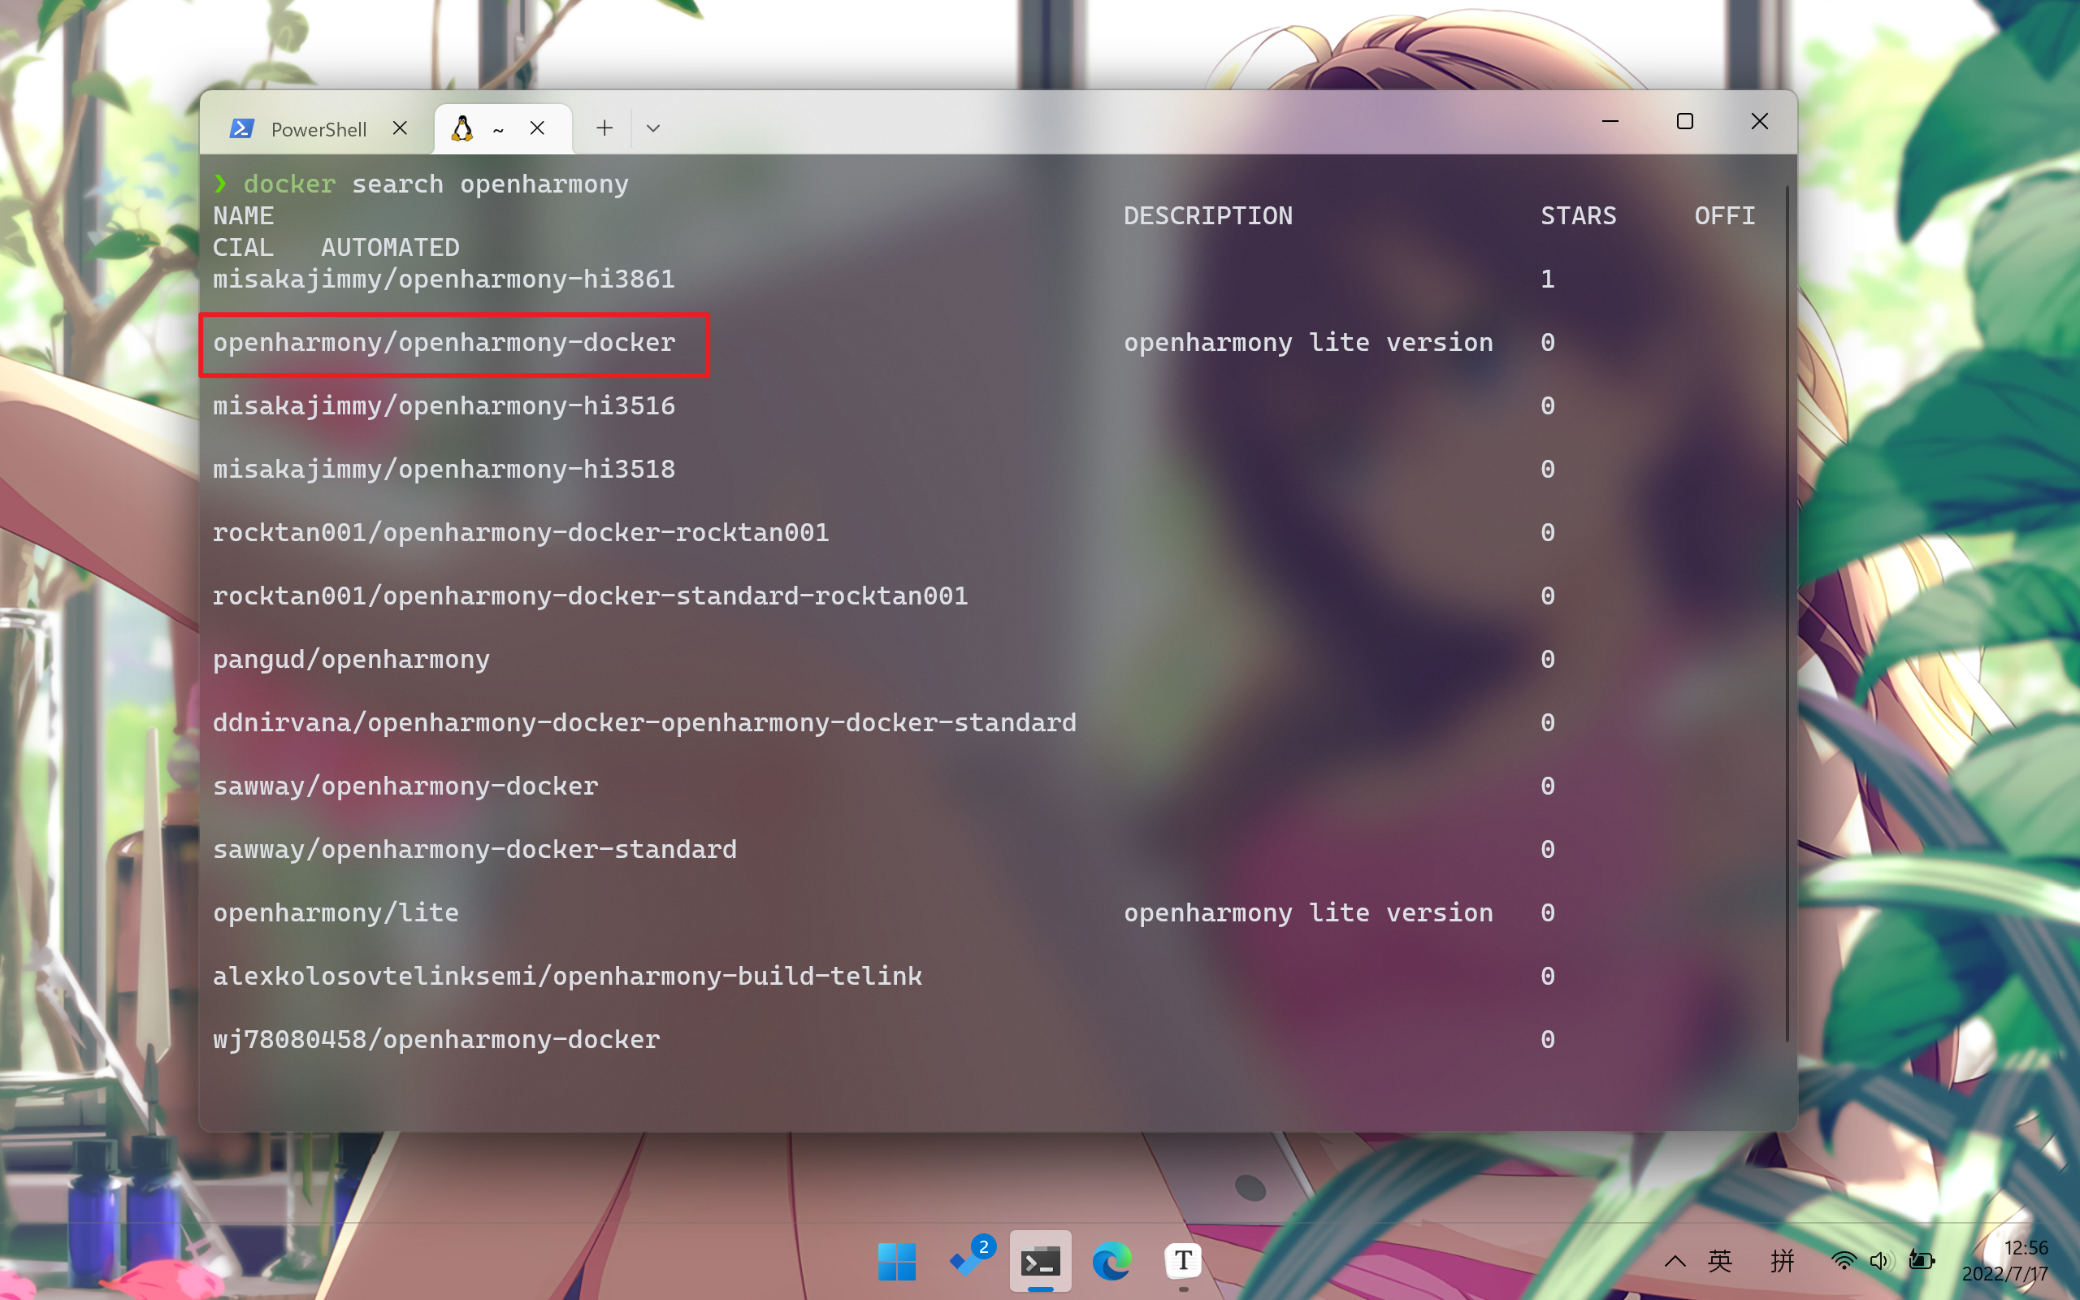This screenshot has width=2080, height=1300.
Task: Click the penguin icon in tab
Action: (462, 128)
